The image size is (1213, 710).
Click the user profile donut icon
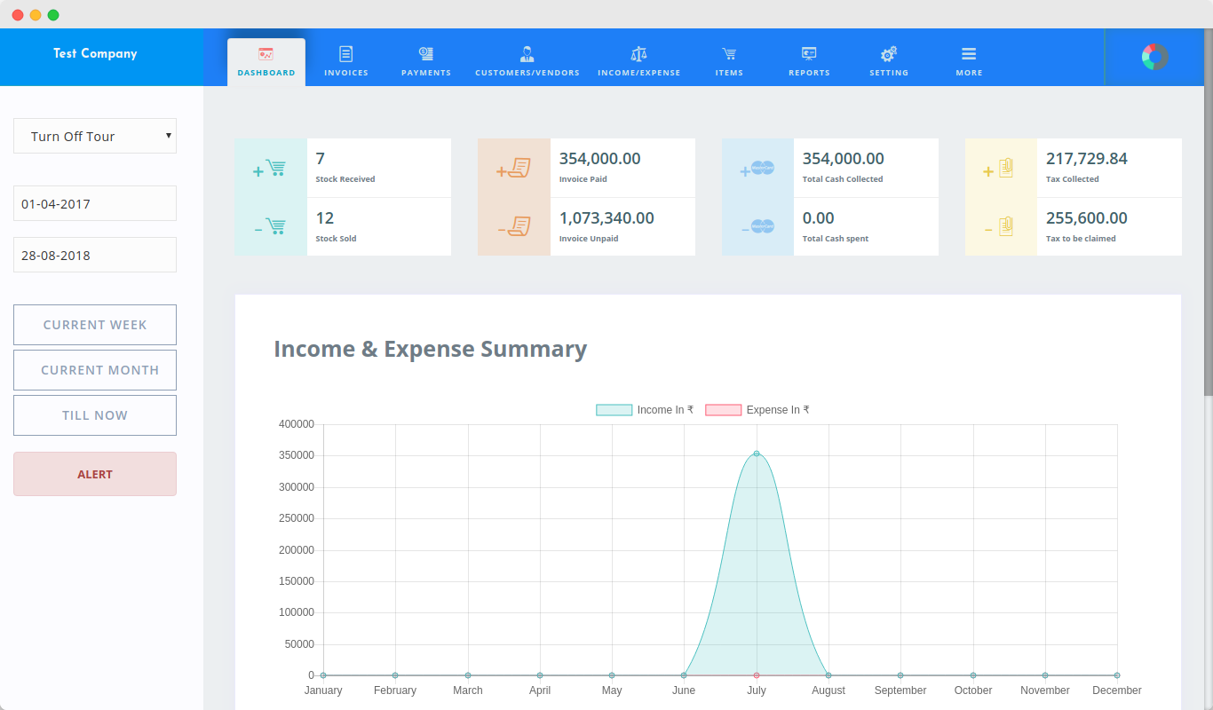(x=1154, y=57)
